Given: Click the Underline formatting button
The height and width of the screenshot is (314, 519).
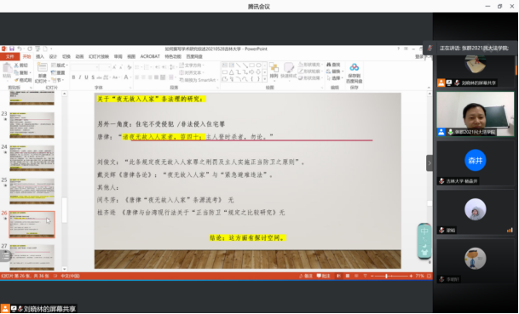Looking at the screenshot, I should point(86,77).
